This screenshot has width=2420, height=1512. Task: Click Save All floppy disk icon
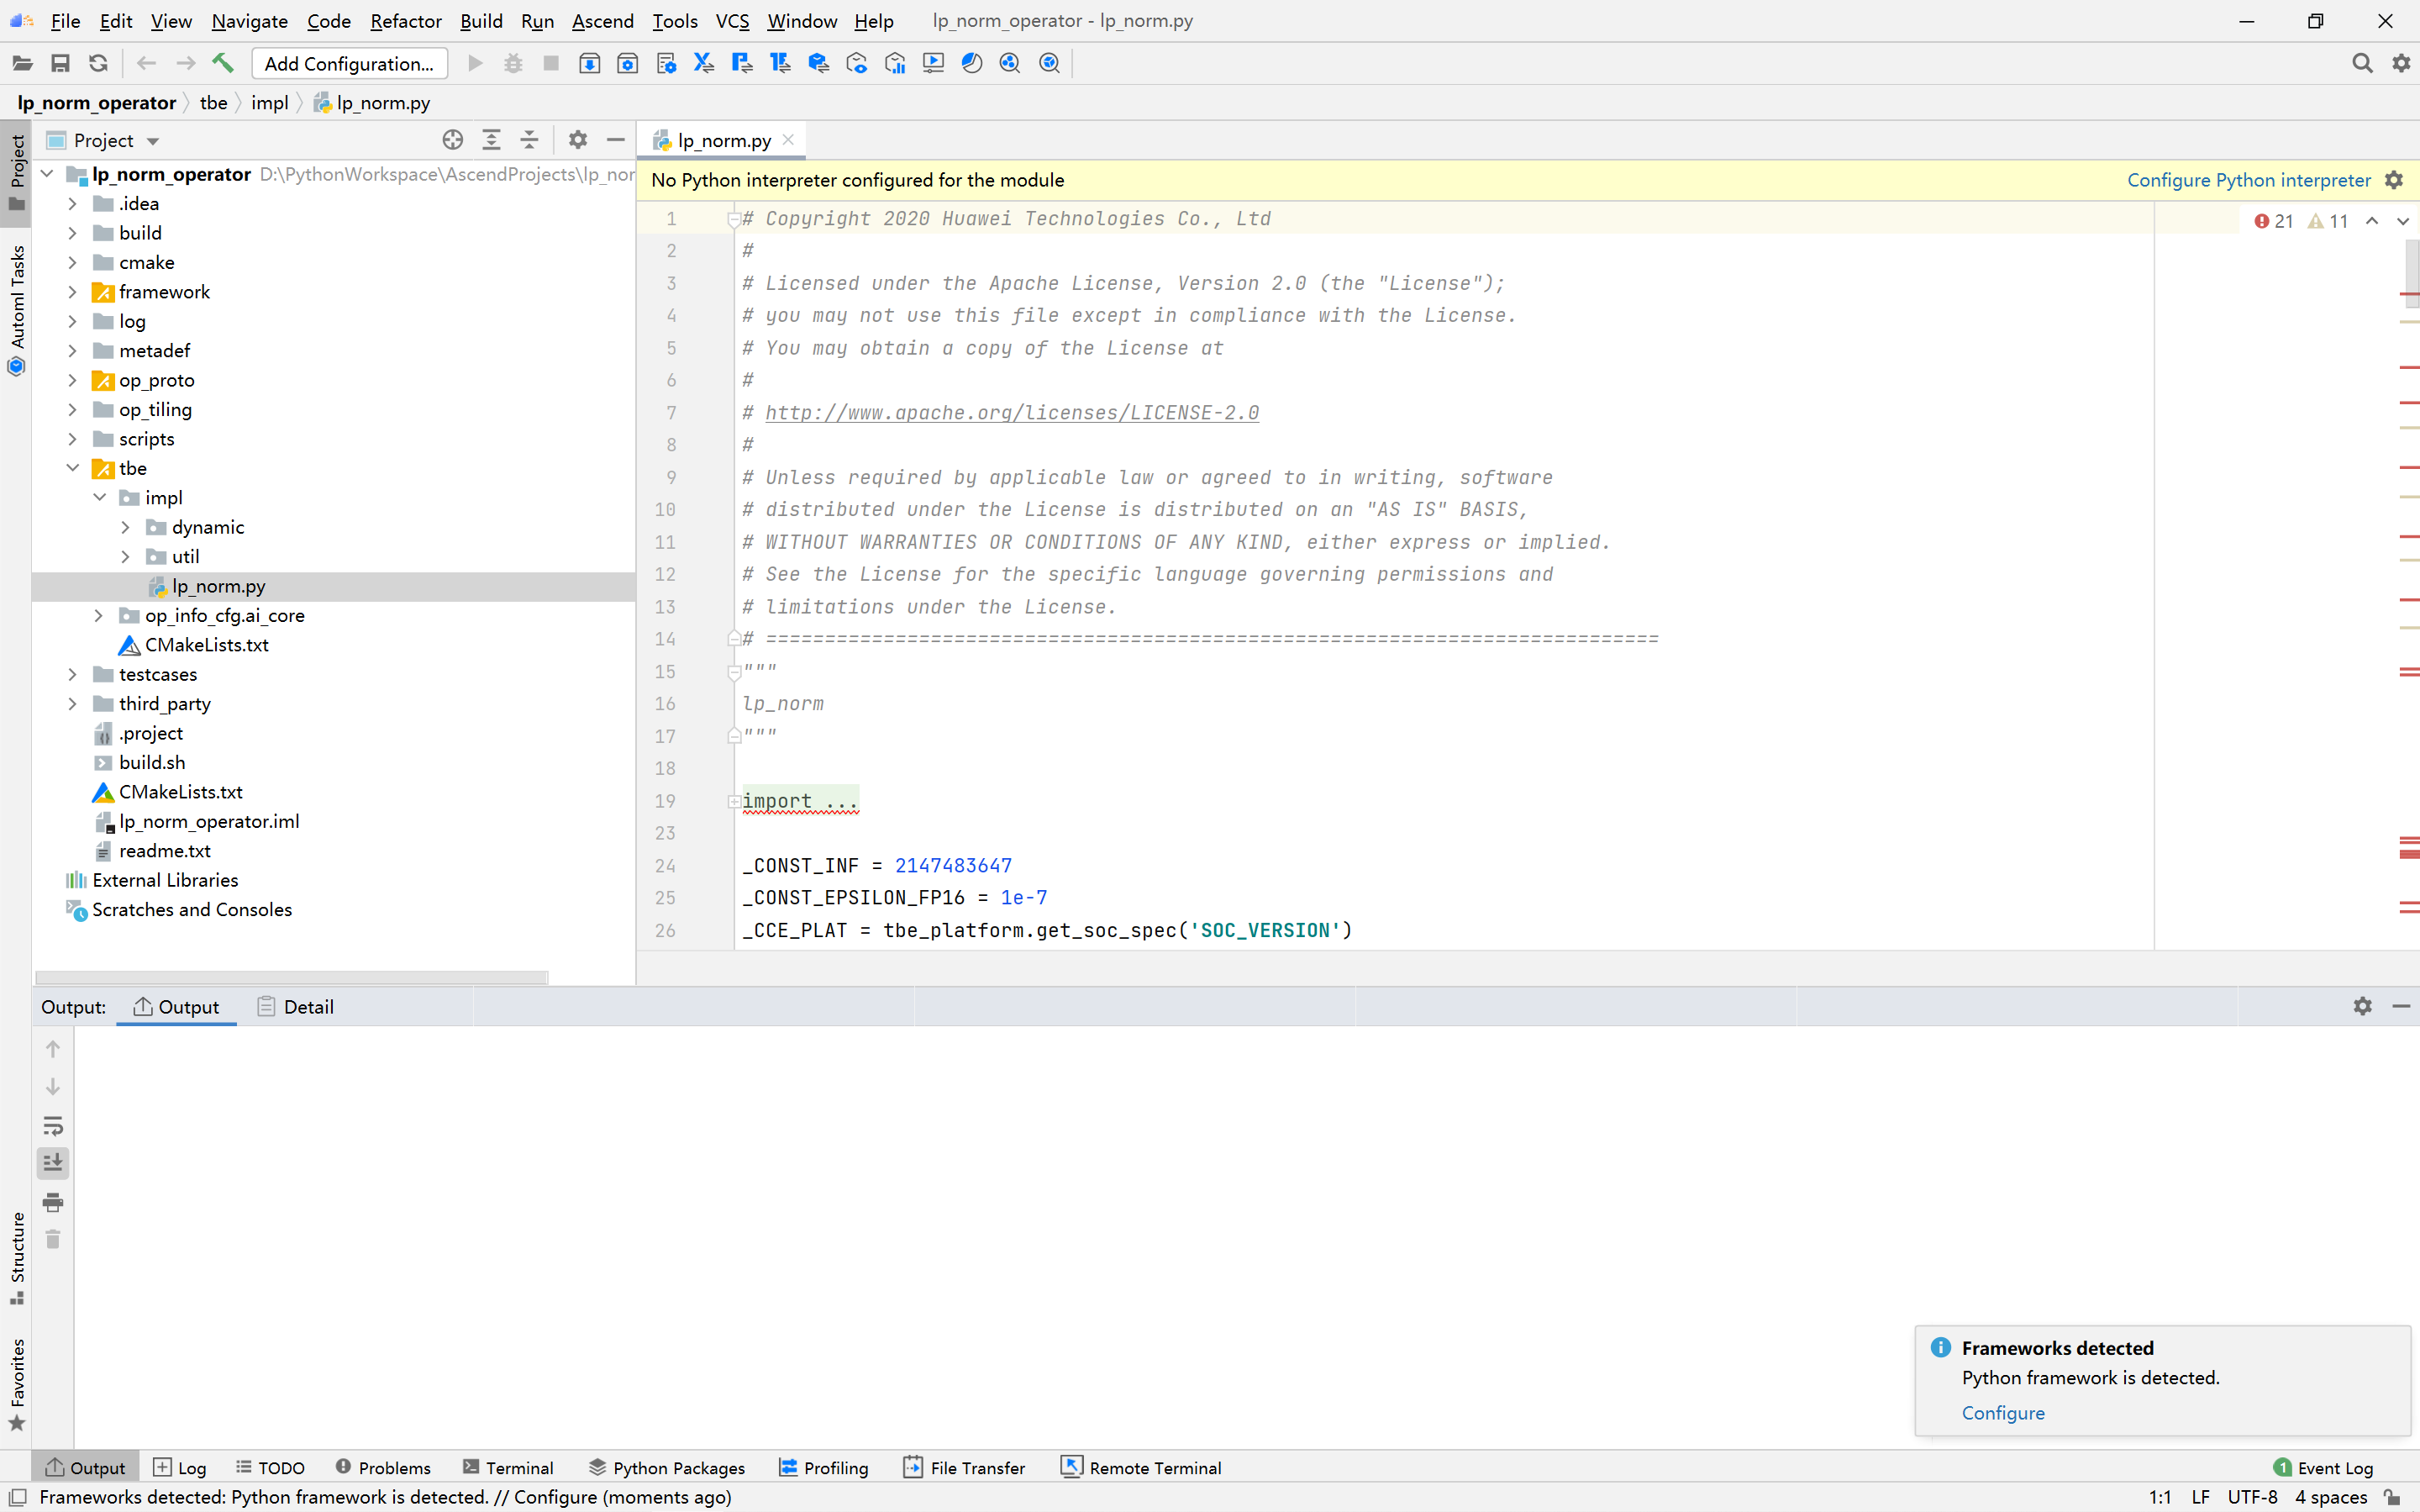[x=60, y=63]
